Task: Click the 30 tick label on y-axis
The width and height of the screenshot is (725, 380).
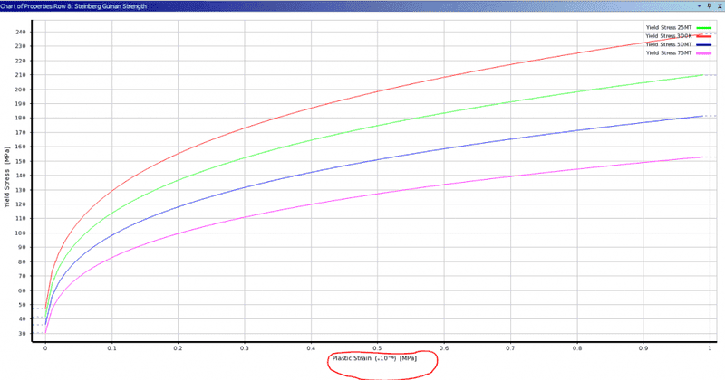Action: coord(24,334)
